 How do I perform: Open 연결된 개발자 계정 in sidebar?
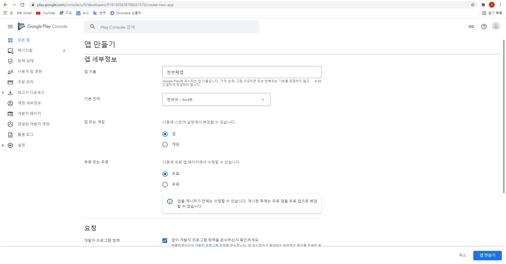[33, 124]
